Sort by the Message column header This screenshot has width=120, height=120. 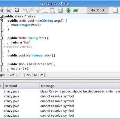[x=80, y=86]
